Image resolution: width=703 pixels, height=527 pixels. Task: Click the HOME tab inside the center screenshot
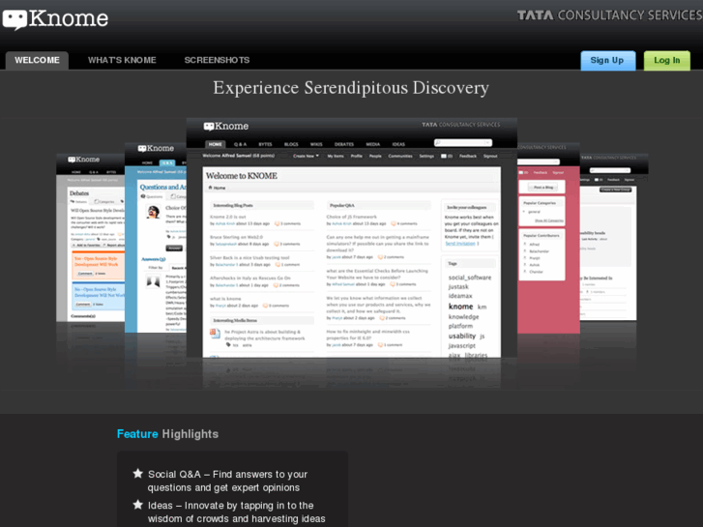click(216, 144)
